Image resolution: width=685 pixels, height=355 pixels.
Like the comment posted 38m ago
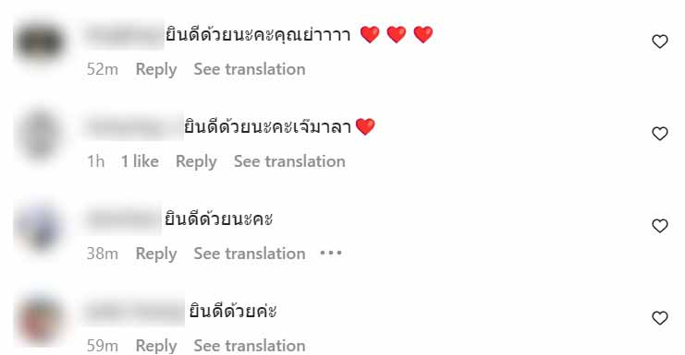(x=660, y=226)
